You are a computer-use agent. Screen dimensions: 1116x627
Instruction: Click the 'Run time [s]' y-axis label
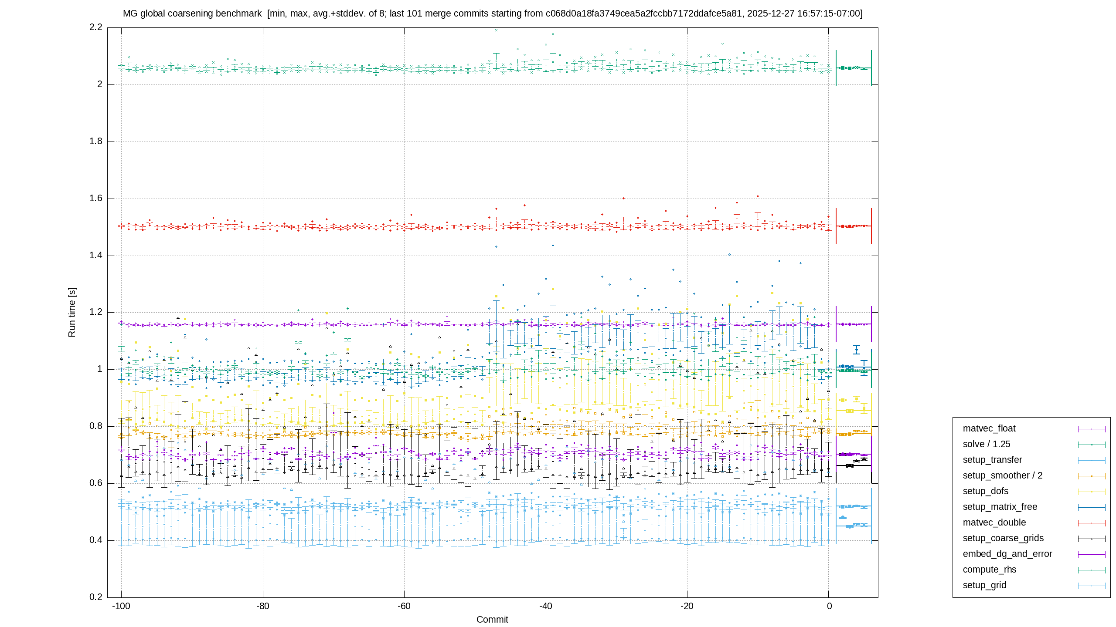tap(72, 312)
